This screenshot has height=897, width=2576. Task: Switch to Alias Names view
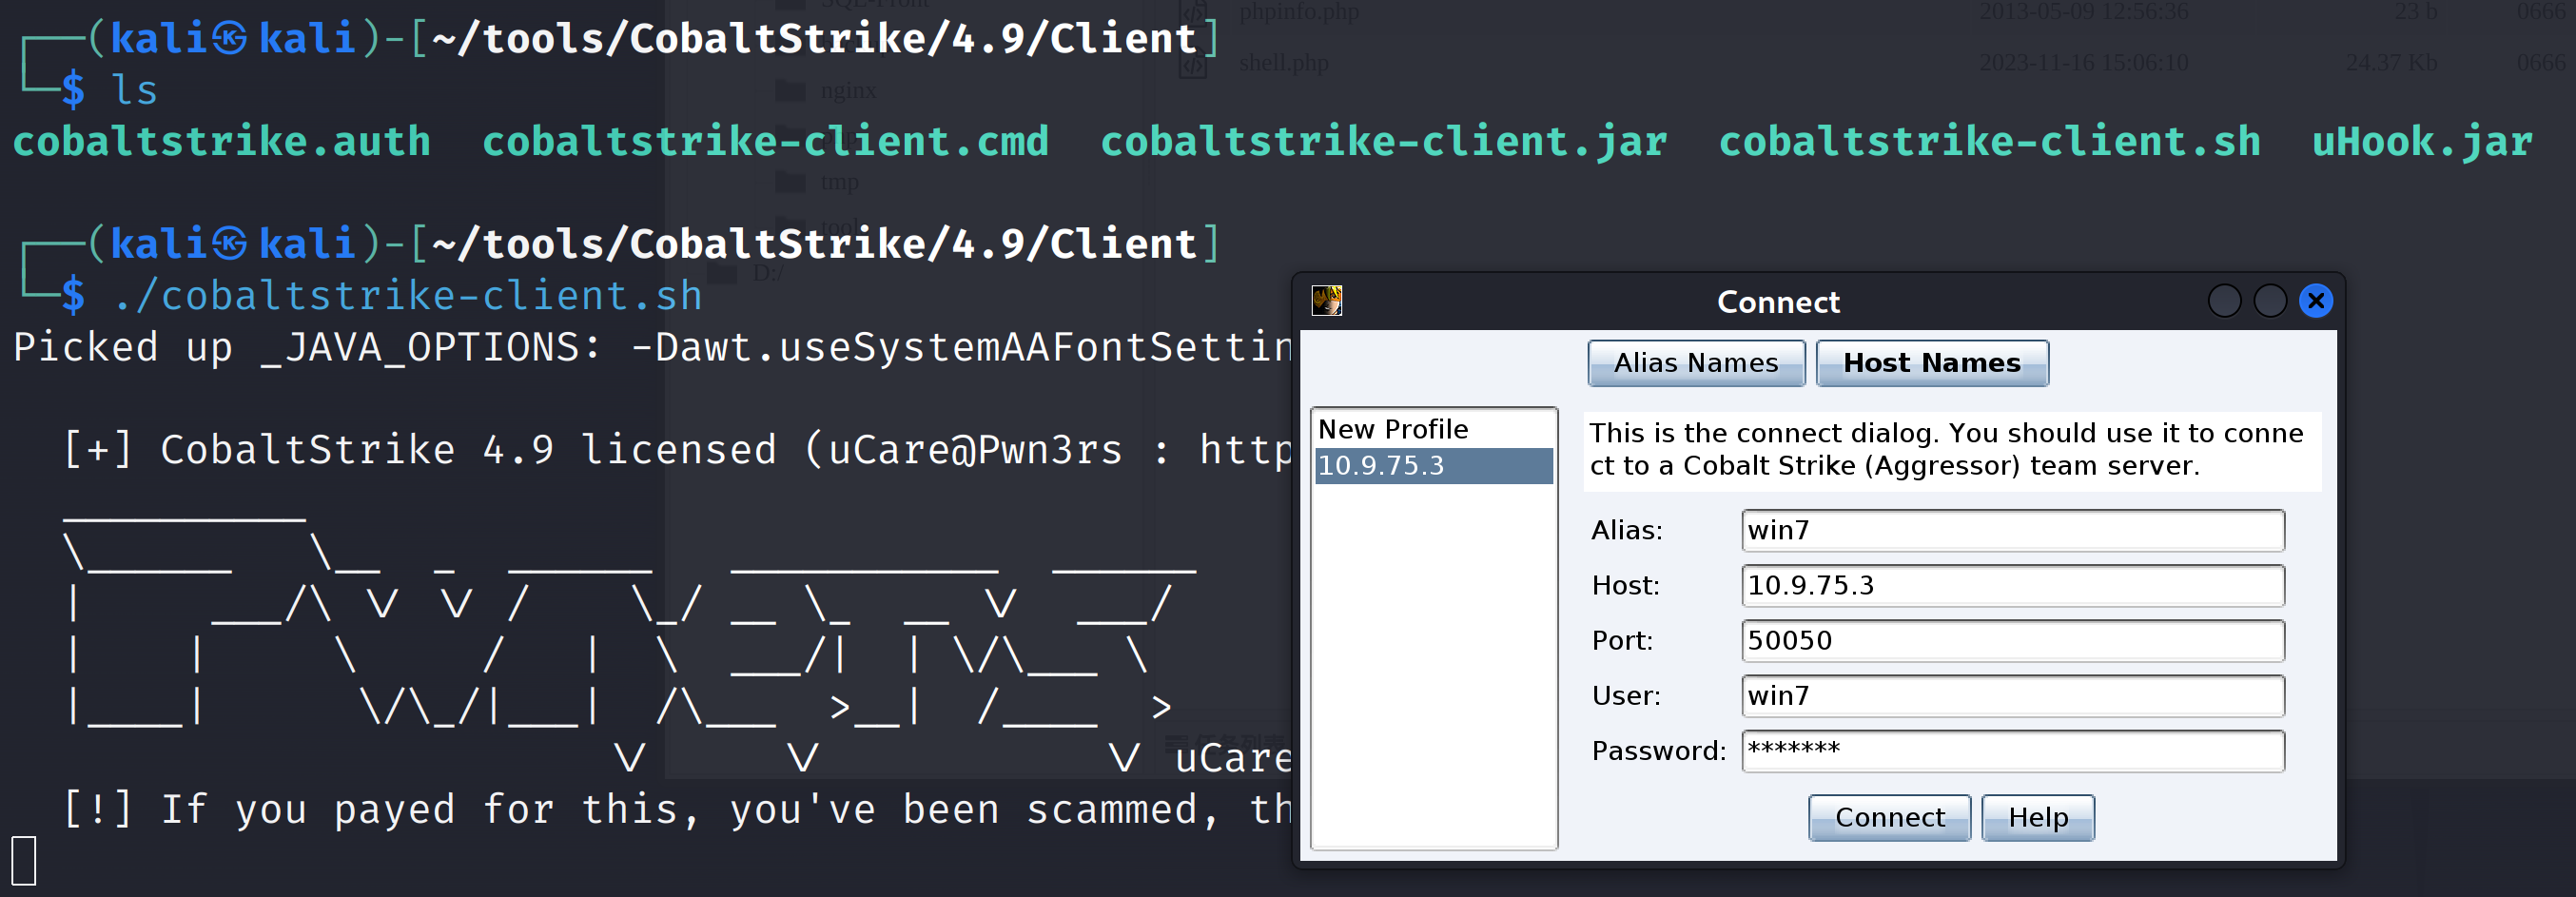click(x=1696, y=363)
